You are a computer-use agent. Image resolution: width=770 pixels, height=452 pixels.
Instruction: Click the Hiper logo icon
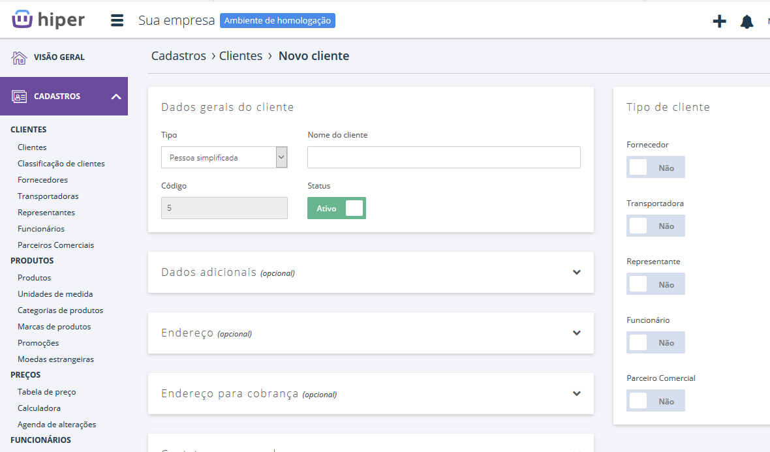[x=22, y=20]
